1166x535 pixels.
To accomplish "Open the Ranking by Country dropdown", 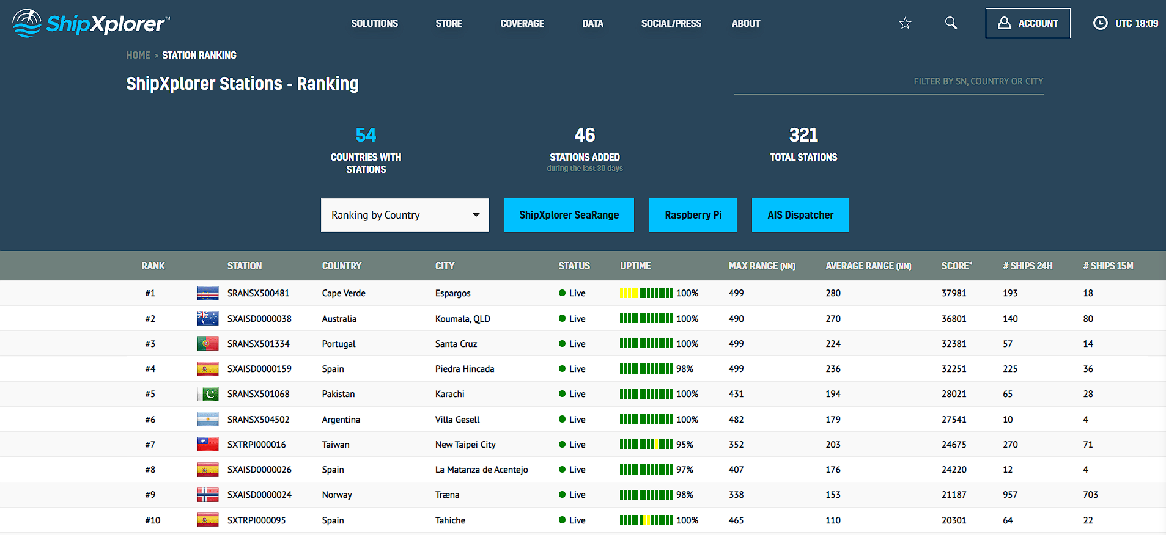I will 405,215.
